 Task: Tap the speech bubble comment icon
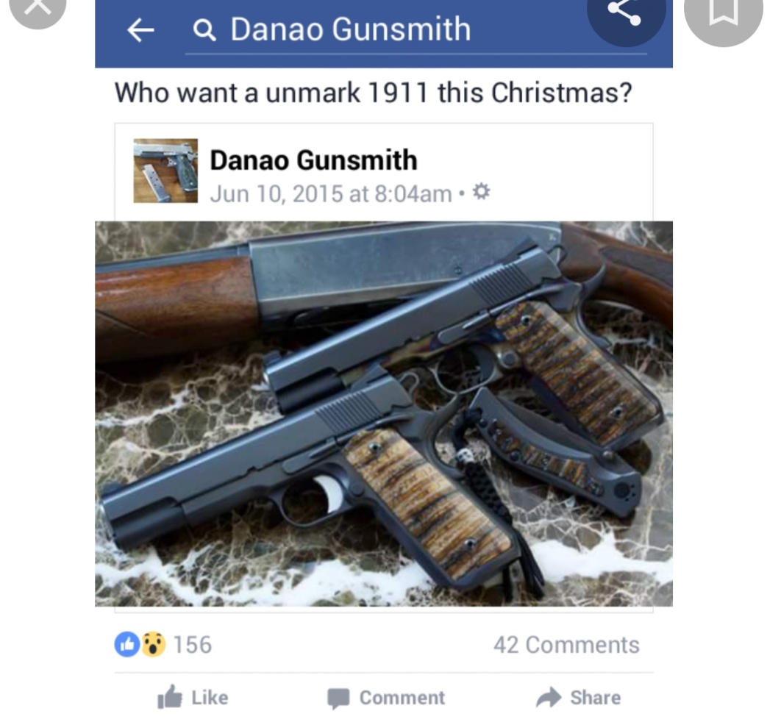tap(338, 698)
